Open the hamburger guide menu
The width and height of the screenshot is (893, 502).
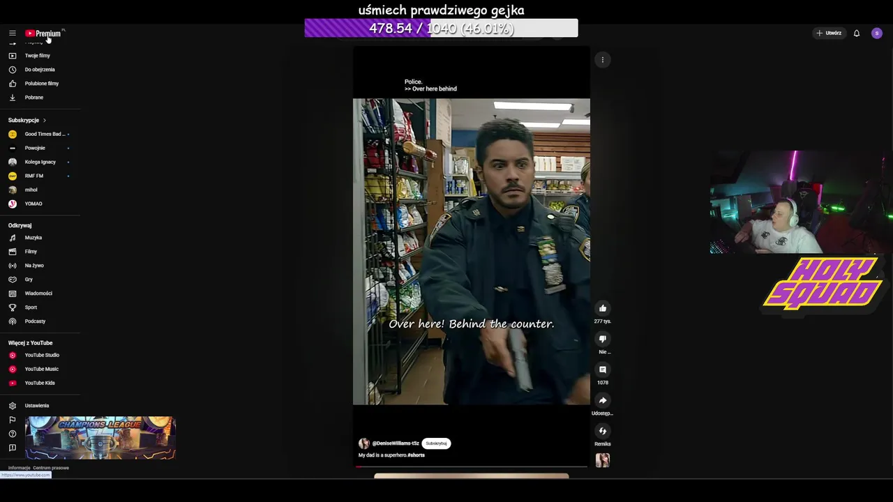tap(12, 33)
